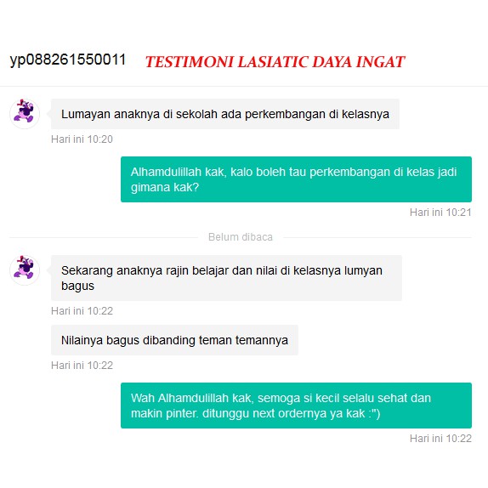Image resolution: width=488 pixels, height=488 pixels.
Task: Click the first 'Hari ini 10:22' timestamp on left
Action: (82, 311)
